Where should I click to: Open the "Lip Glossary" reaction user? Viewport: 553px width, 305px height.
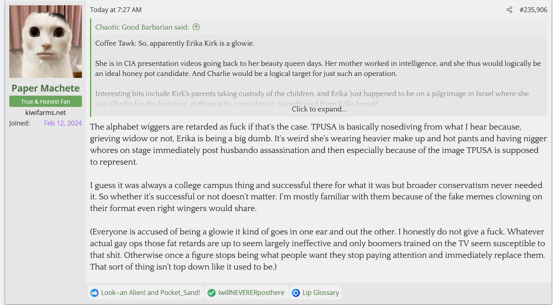pos(321,293)
